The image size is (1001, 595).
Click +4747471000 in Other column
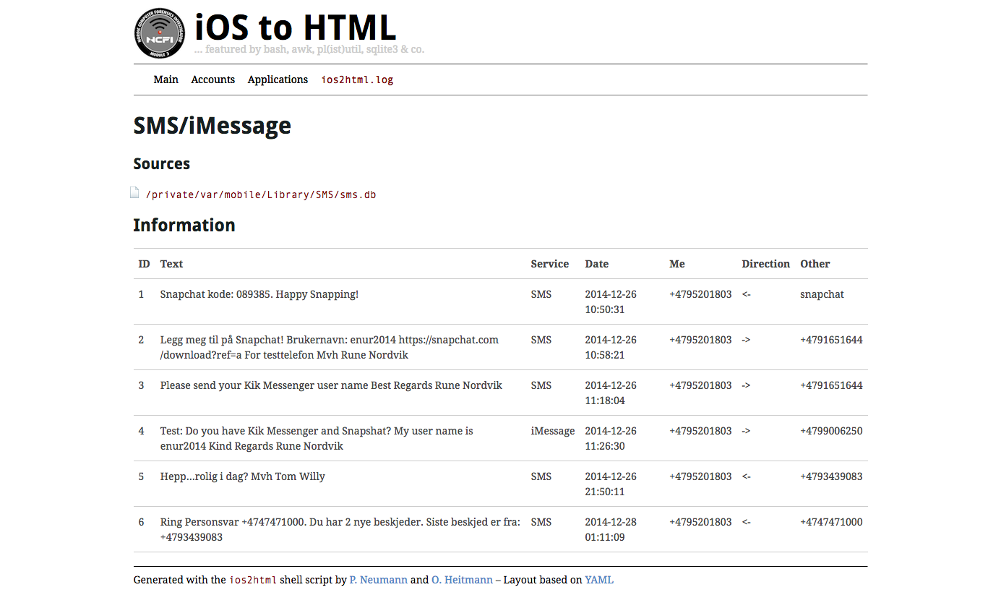831,522
